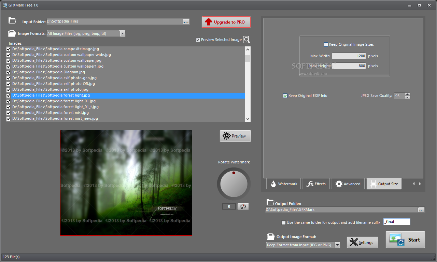Select Softpedia forest light_01_t.jpg row
The width and height of the screenshot is (437, 262).
click(128, 107)
